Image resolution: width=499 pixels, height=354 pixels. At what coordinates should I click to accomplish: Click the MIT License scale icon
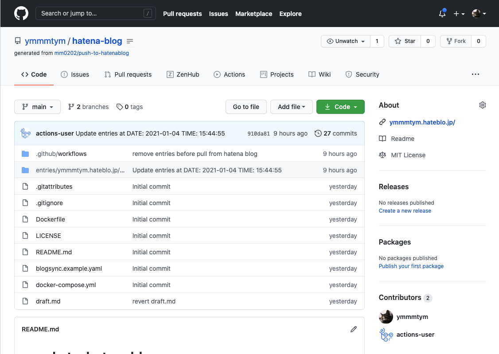382,155
